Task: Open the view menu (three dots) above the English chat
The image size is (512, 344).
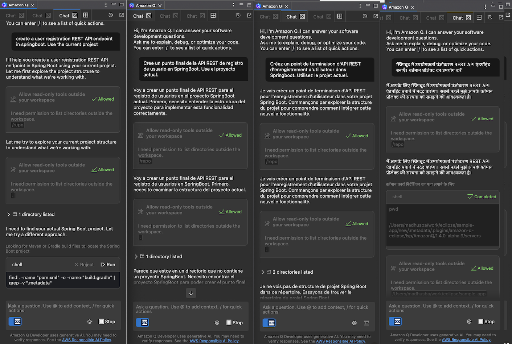Action: click(106, 5)
